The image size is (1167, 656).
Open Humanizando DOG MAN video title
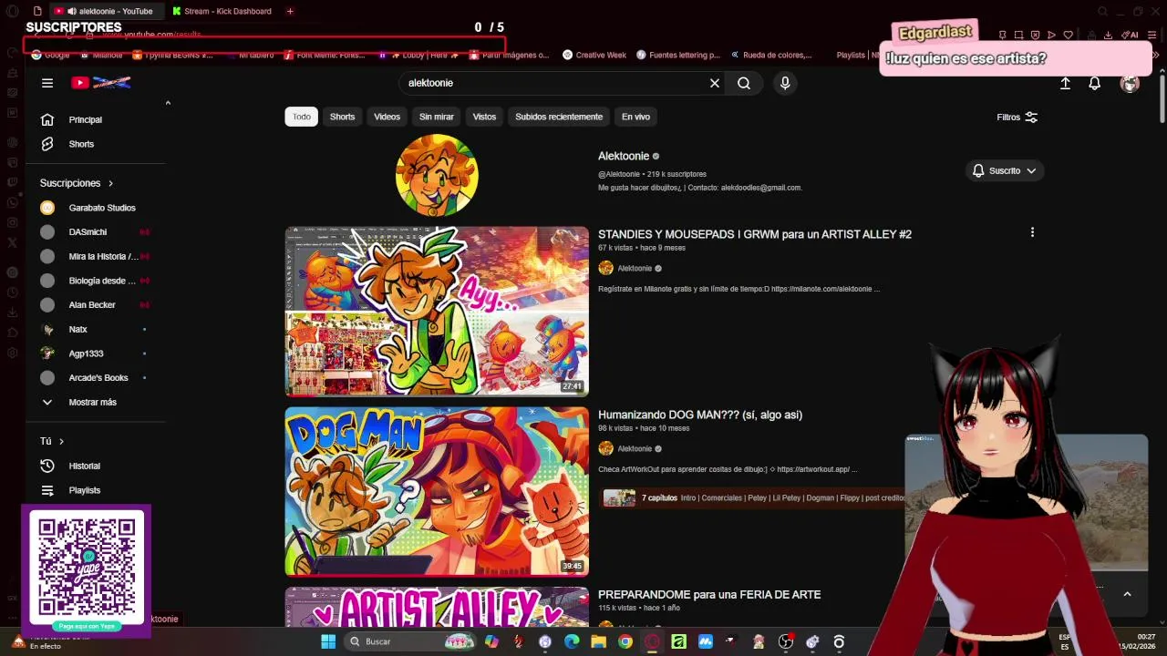tap(700, 415)
